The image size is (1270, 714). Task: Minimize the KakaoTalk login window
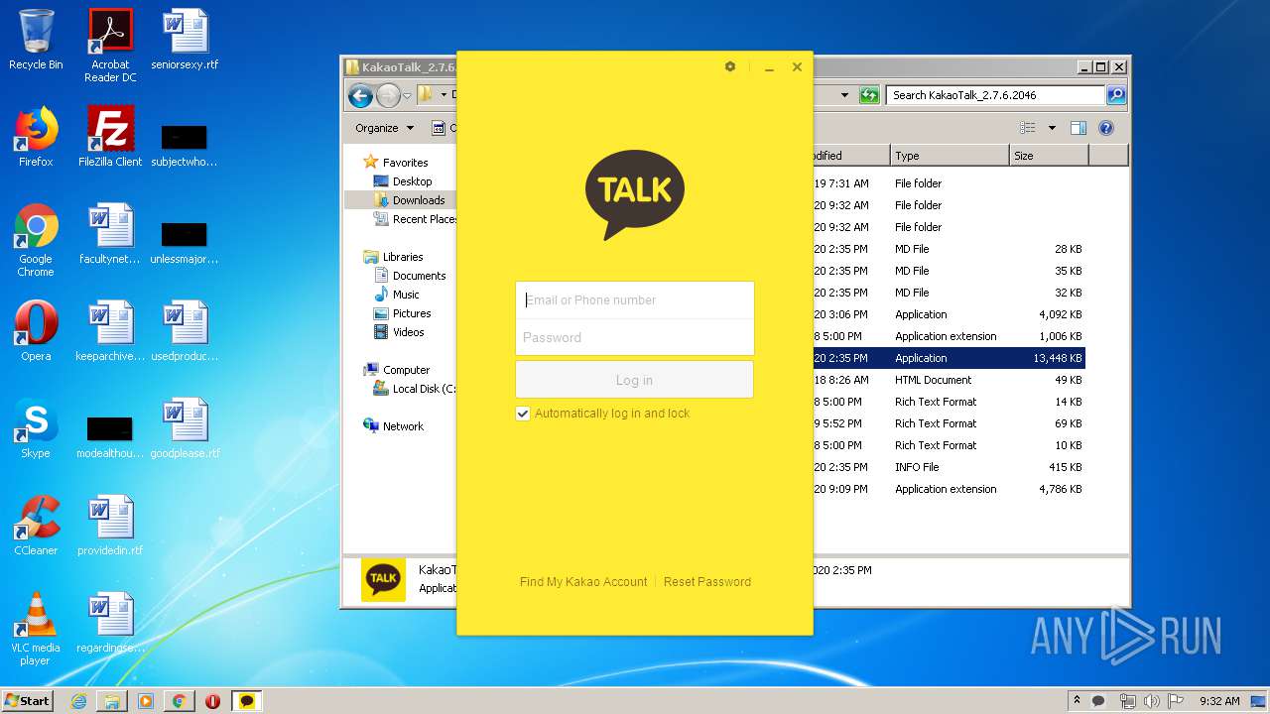coord(769,67)
